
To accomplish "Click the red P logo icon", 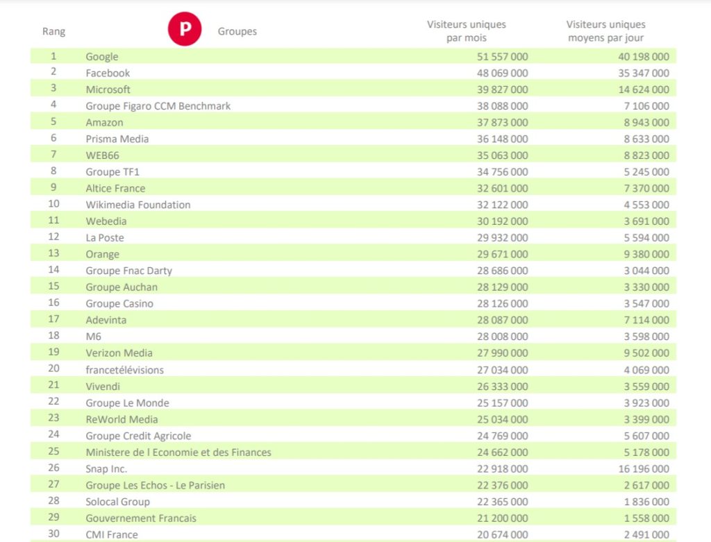I will click(185, 31).
